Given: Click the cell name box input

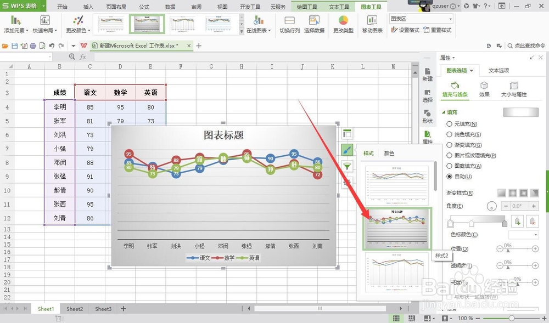Looking at the screenshot, I should point(26,56).
